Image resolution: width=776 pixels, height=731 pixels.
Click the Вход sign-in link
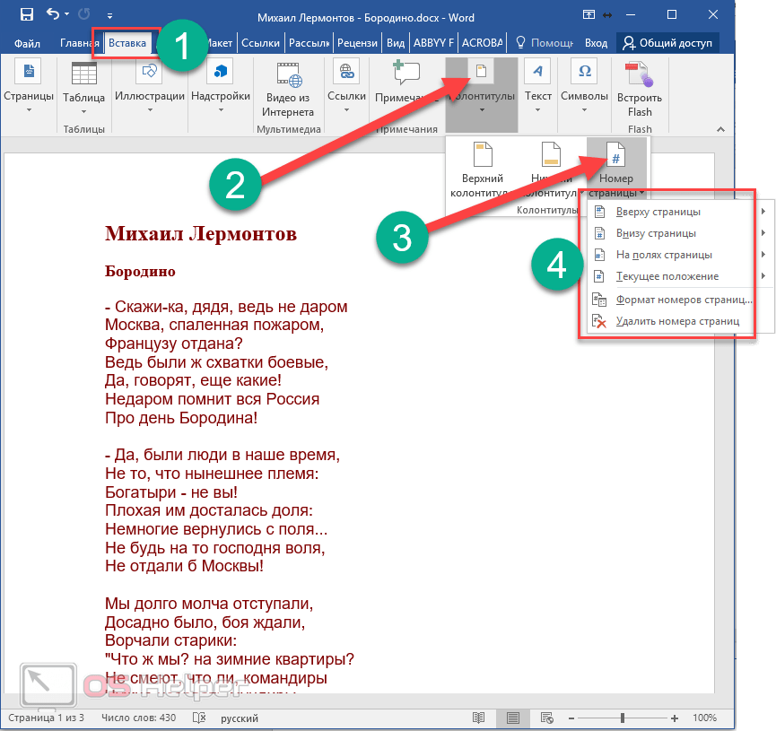(x=596, y=43)
